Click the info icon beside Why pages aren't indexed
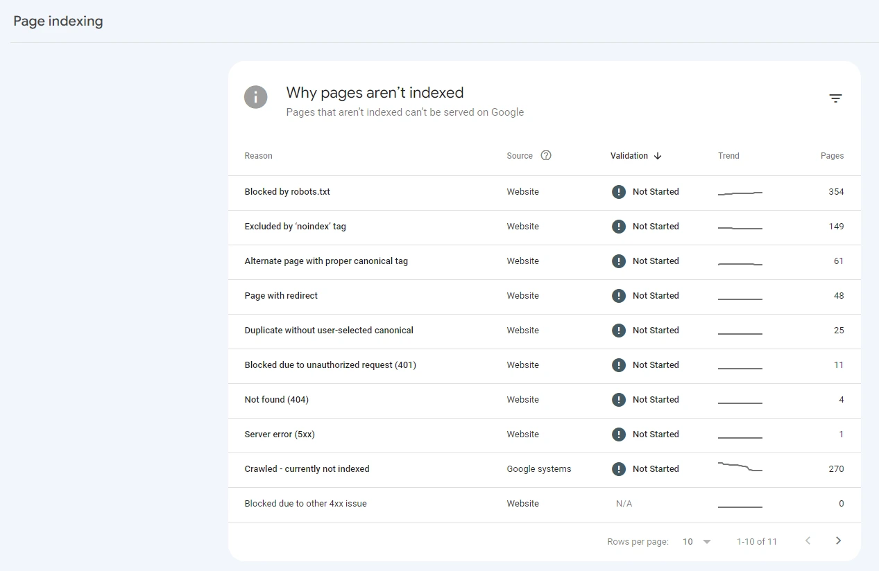This screenshot has height=571, width=879. point(255,97)
